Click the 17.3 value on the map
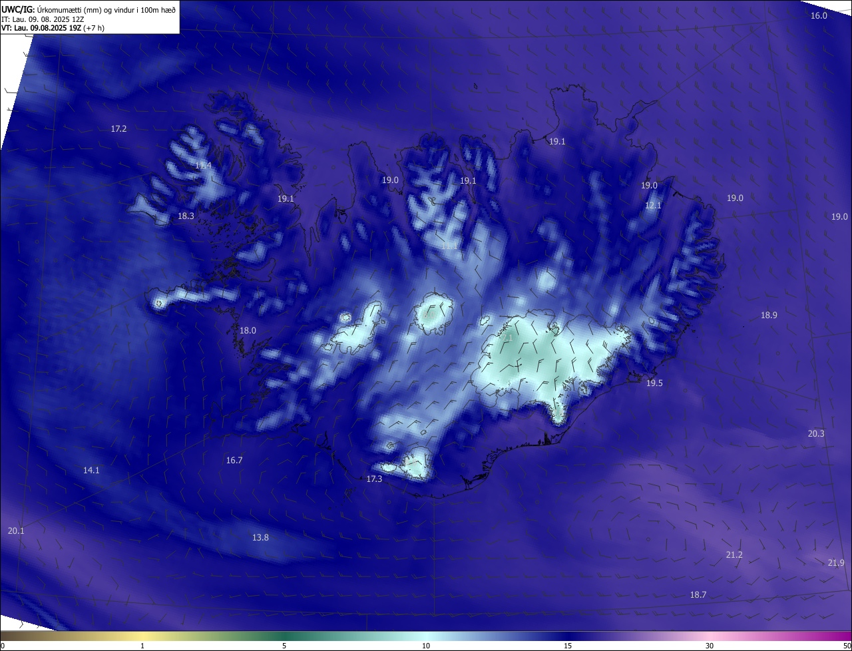 pyautogui.click(x=374, y=479)
